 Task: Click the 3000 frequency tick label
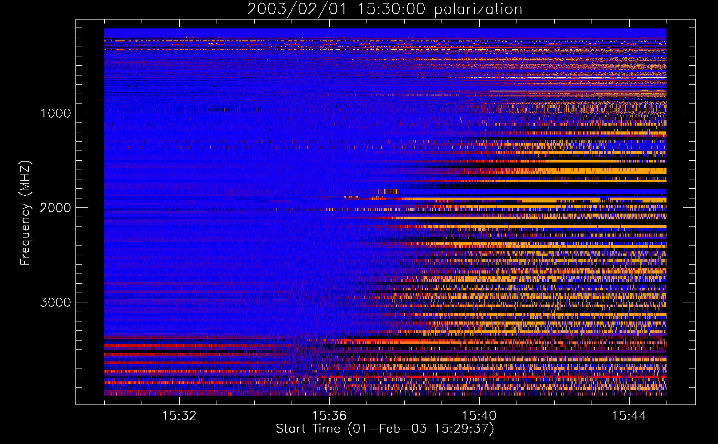pyautogui.click(x=55, y=302)
